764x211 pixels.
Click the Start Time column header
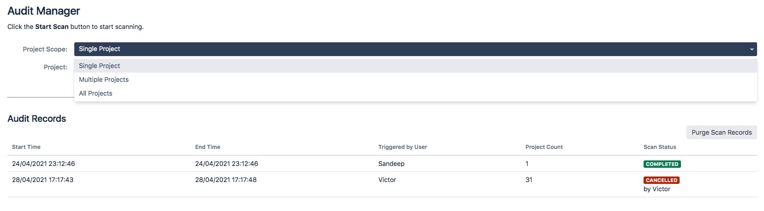coord(26,147)
